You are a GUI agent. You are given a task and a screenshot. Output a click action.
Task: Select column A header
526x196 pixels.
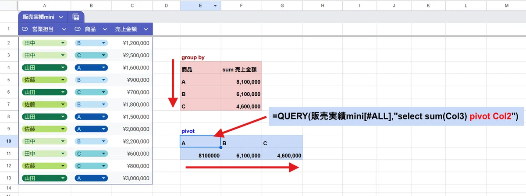coord(45,6)
